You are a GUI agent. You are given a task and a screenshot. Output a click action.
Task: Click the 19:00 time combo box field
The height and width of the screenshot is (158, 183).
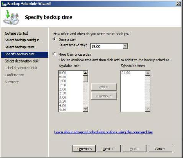(x=109, y=46)
